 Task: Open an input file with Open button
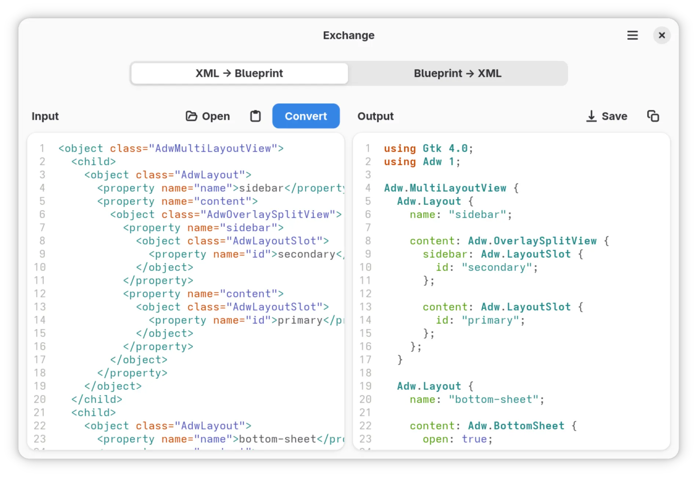tap(208, 116)
